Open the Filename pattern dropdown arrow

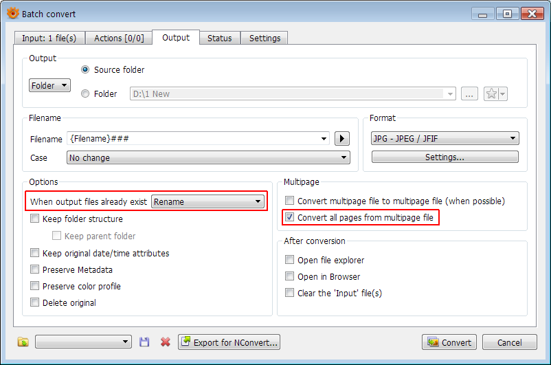324,139
